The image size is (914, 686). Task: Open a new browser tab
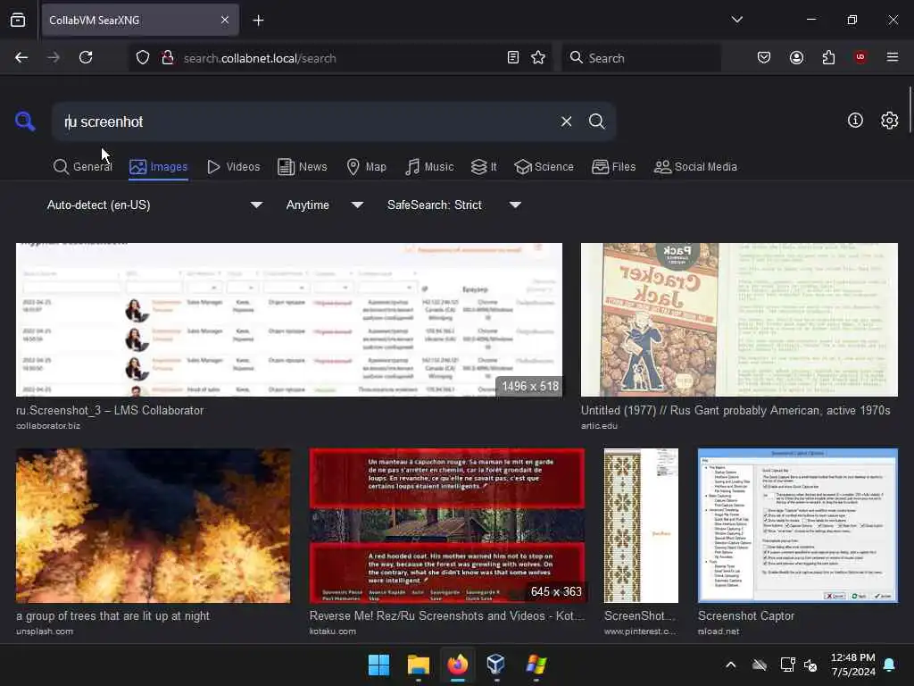click(x=258, y=21)
